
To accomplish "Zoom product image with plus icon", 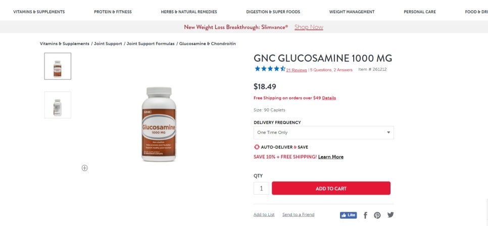I will point(85,168).
